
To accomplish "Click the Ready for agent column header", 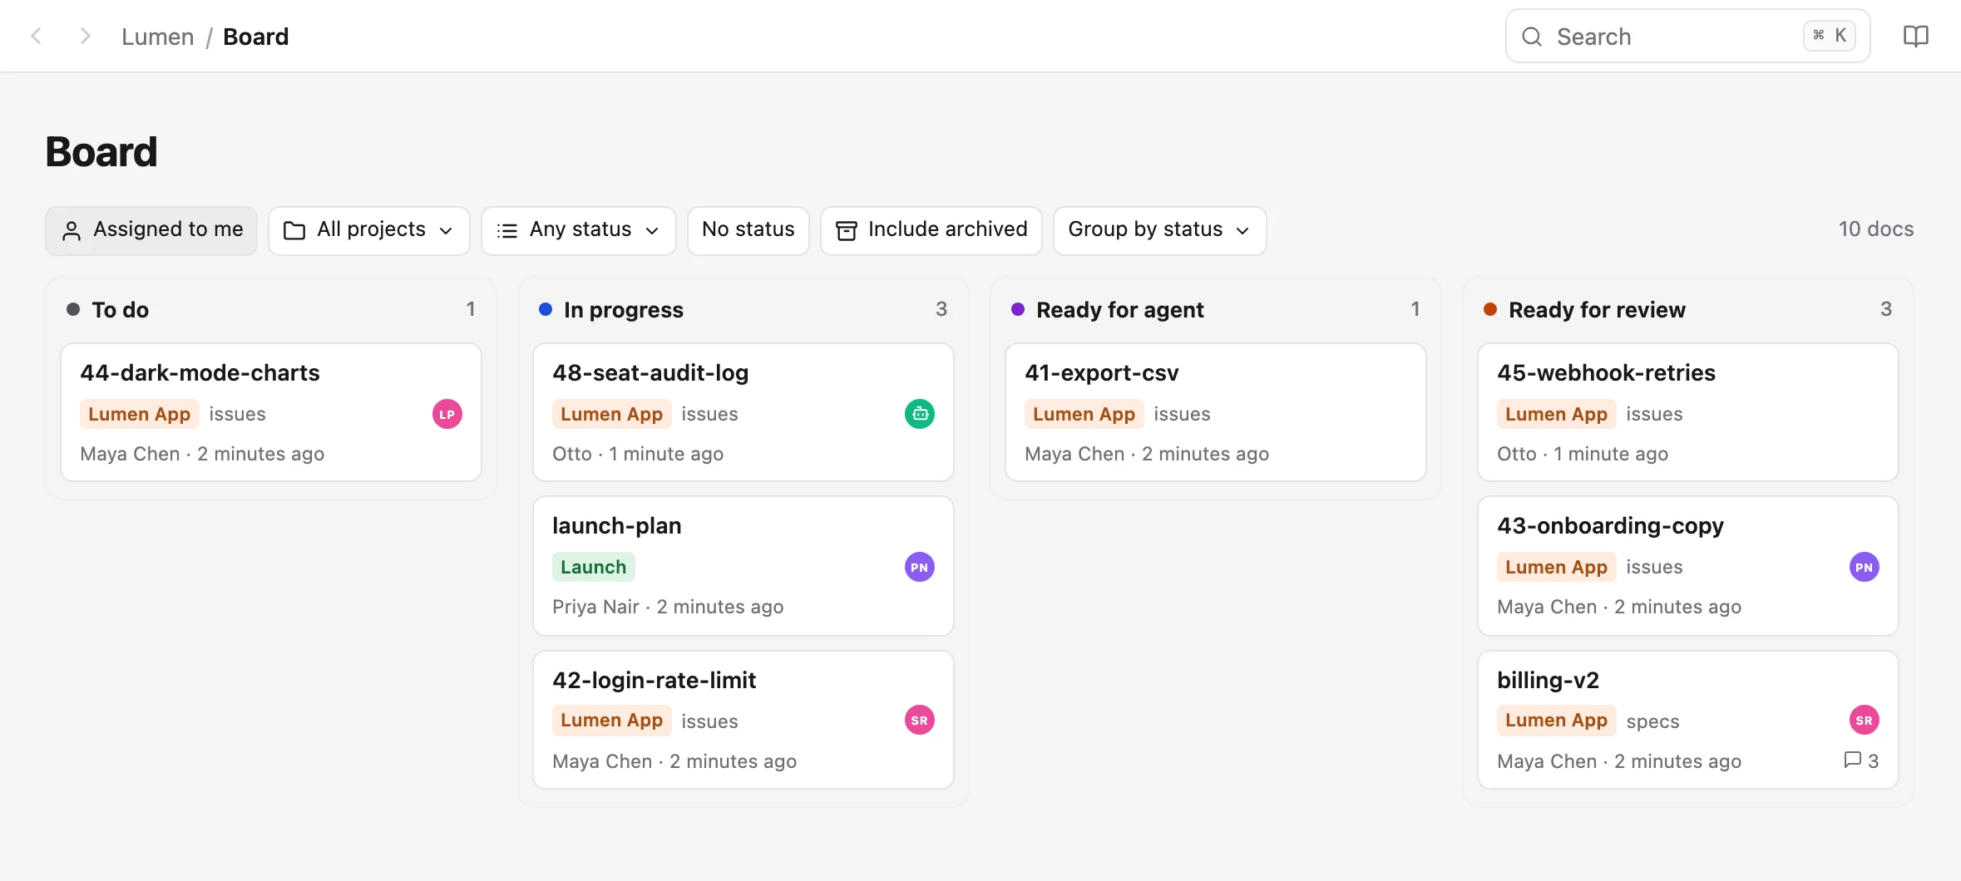I will pyautogui.click(x=1216, y=310).
